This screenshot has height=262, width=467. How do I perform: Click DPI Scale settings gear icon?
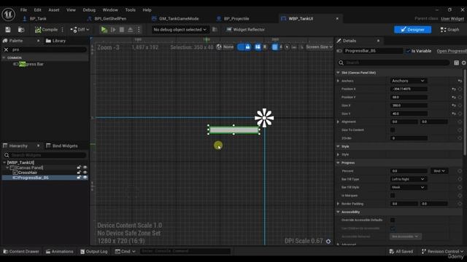[328, 242]
